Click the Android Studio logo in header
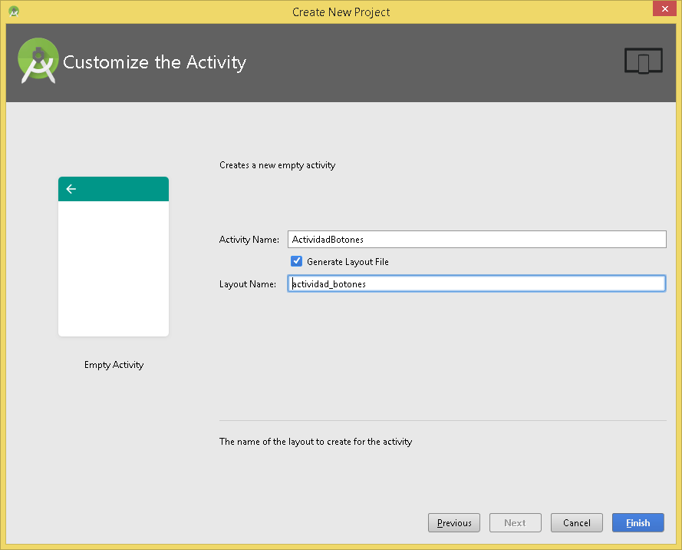This screenshot has height=550, width=682. [x=38, y=61]
